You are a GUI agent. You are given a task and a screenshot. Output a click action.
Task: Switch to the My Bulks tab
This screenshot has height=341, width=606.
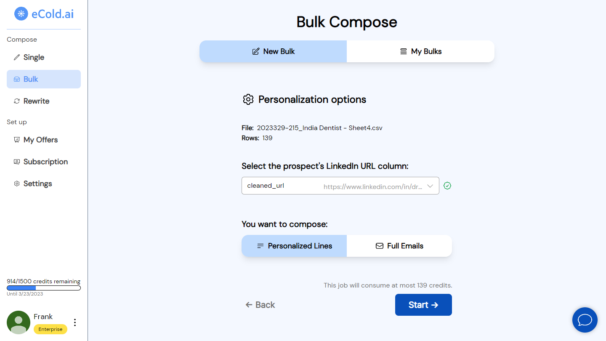420,51
